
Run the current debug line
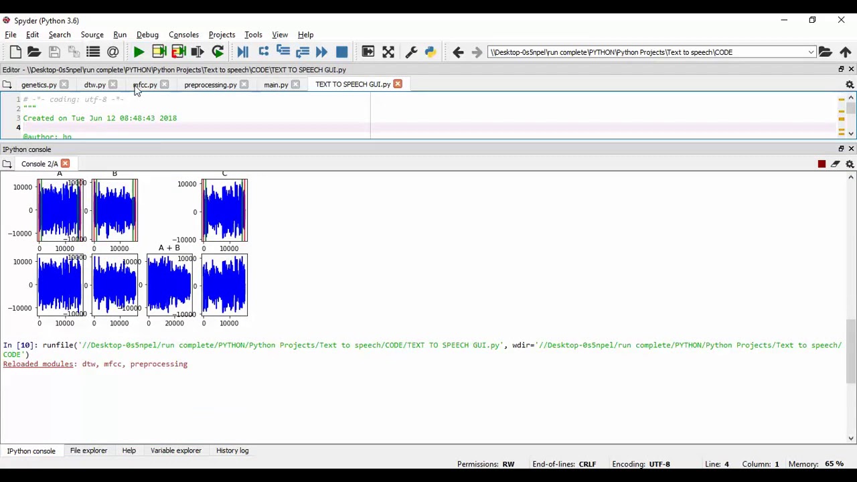(263, 52)
